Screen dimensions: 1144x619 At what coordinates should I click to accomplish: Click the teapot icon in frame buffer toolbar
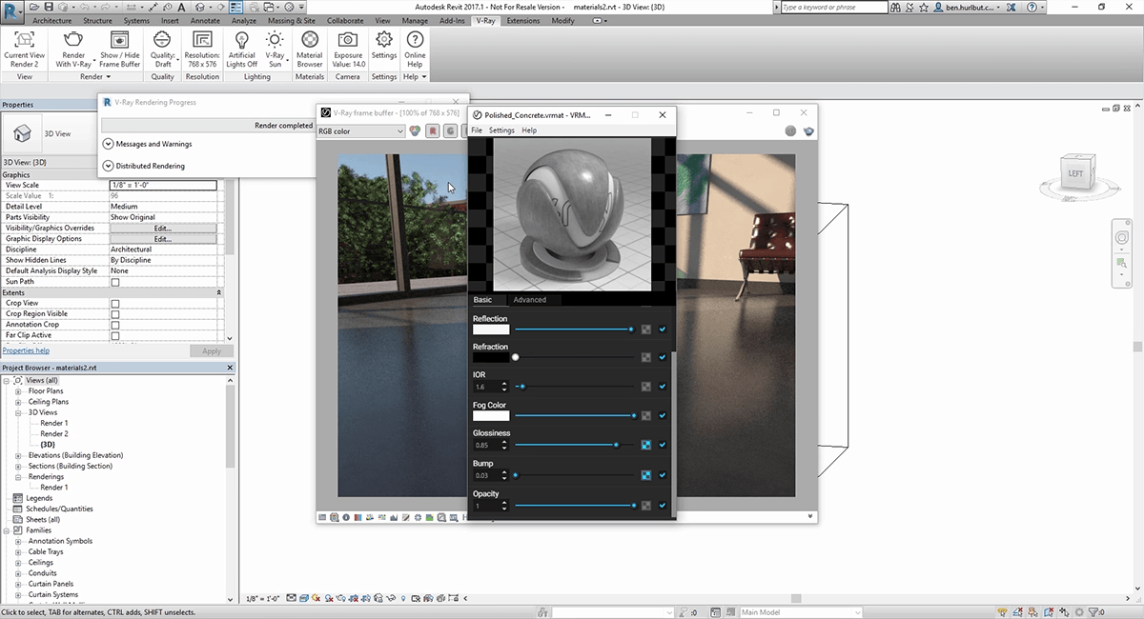809,131
